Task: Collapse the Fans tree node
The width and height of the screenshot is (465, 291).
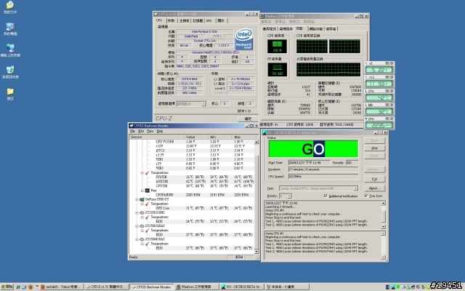Action: pyautogui.click(x=142, y=191)
